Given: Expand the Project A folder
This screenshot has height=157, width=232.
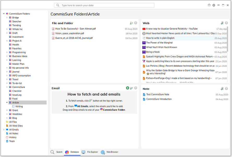Looking at the screenshot, I should [x=7, y=41].
